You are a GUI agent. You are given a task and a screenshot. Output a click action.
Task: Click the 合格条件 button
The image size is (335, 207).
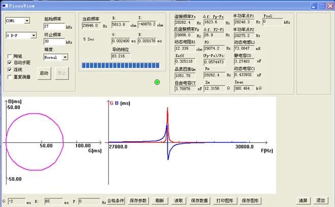pos(116,200)
